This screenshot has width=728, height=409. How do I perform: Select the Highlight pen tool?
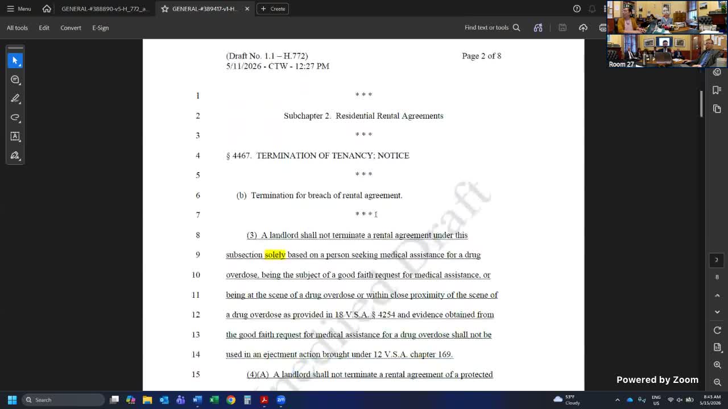click(x=15, y=98)
